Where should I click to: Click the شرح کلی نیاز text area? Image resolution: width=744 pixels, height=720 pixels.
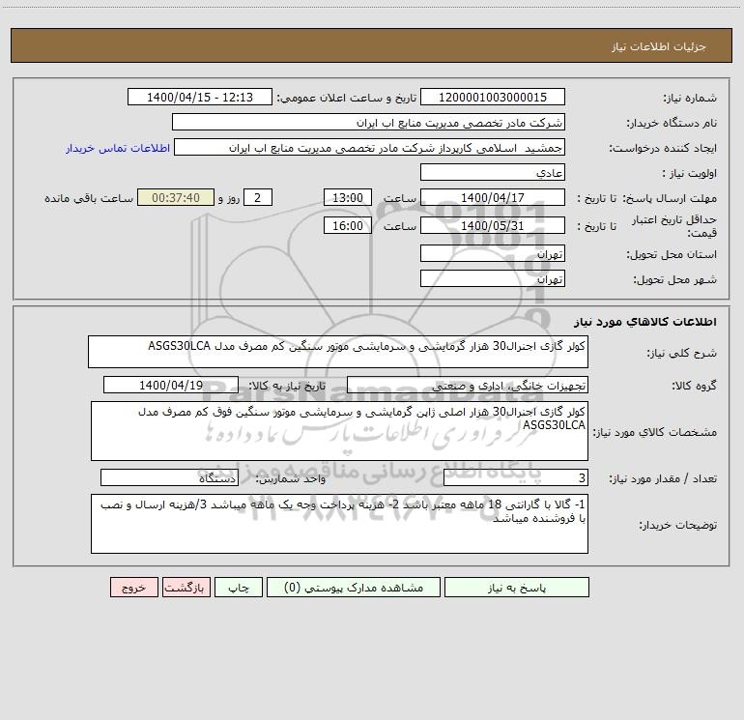pyautogui.click(x=338, y=352)
